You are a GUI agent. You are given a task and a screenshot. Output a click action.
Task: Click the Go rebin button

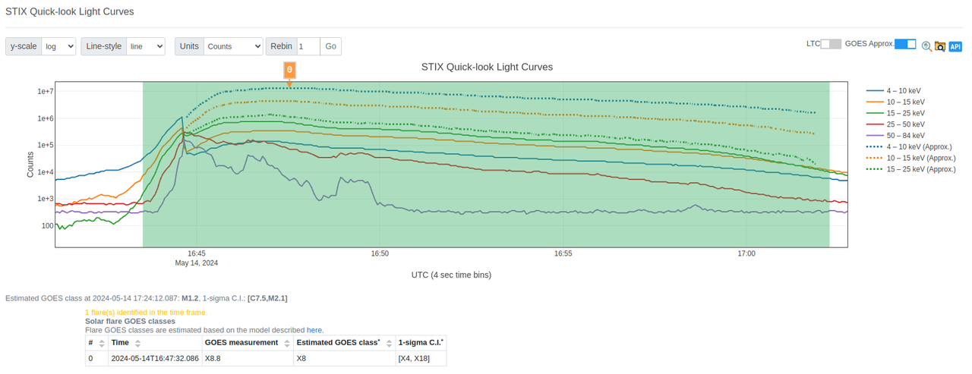[x=330, y=46]
